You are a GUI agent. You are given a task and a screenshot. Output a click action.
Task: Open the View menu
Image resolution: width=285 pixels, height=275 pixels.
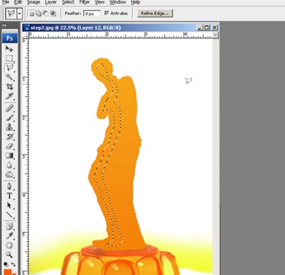click(100, 2)
